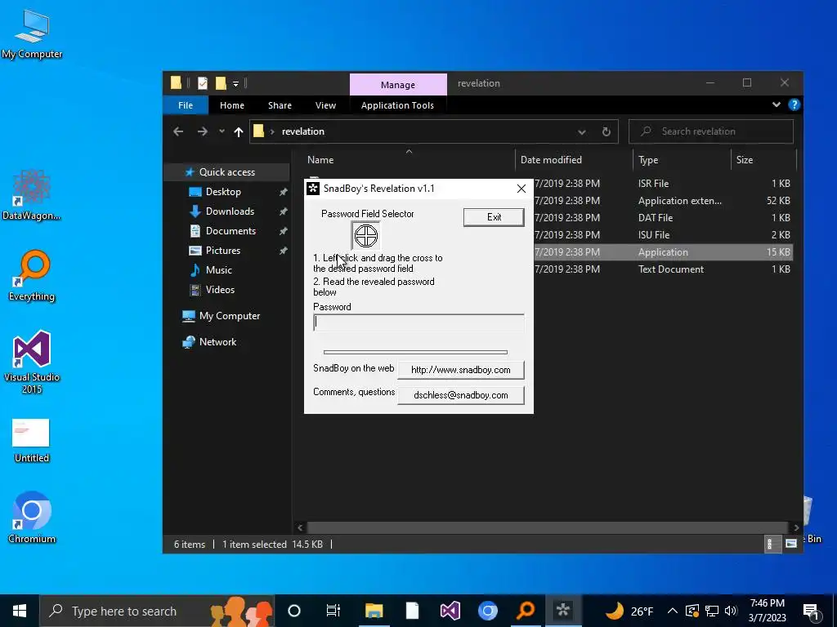
Task: Open Task View from the taskbar
Action: (x=333, y=611)
